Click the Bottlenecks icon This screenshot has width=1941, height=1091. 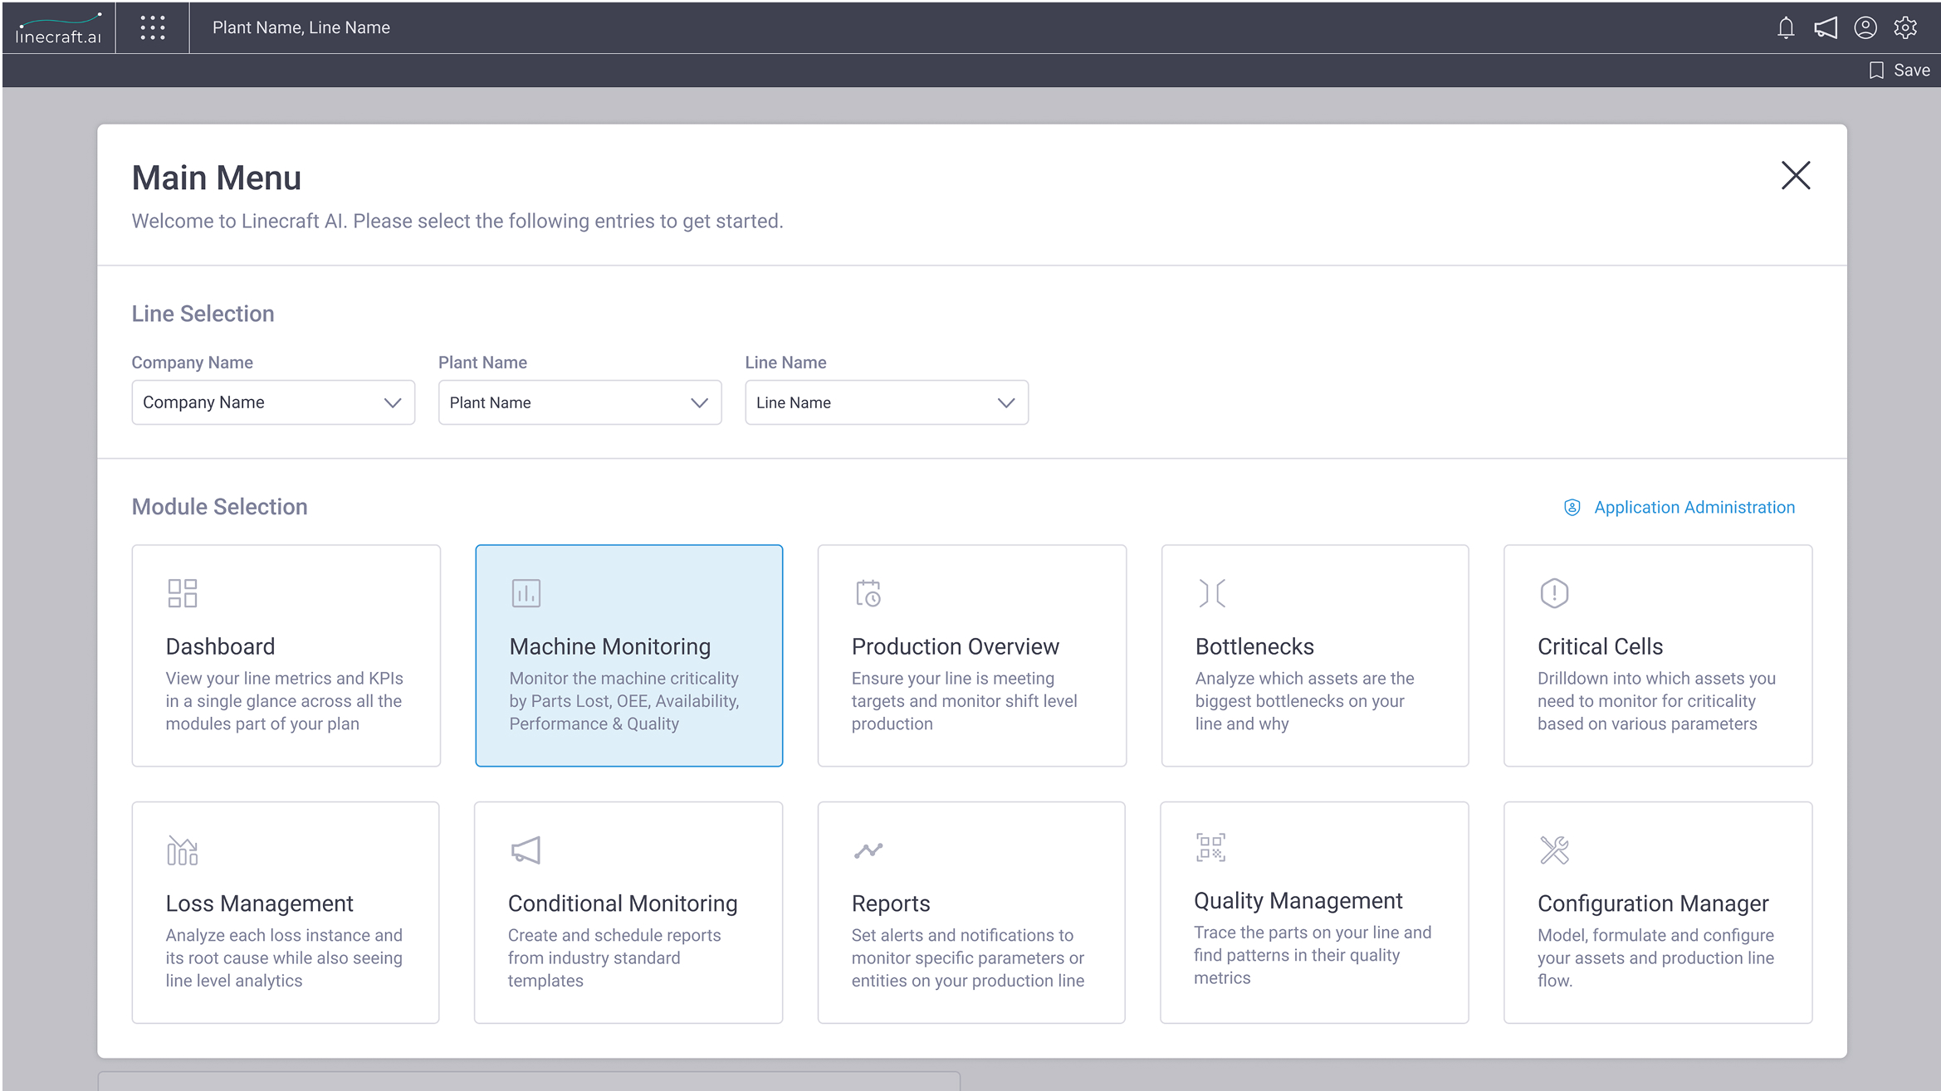[1211, 593]
